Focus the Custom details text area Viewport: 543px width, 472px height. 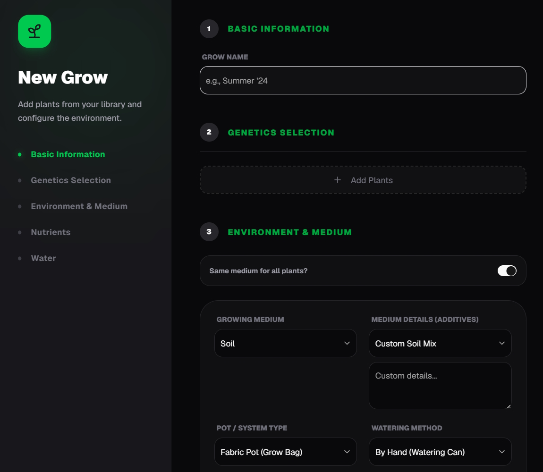point(440,386)
